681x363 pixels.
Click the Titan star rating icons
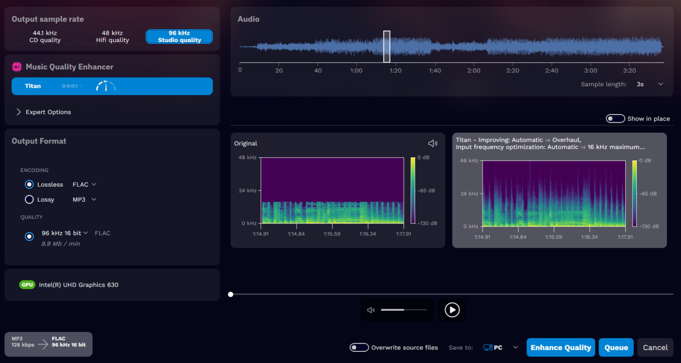coord(73,86)
